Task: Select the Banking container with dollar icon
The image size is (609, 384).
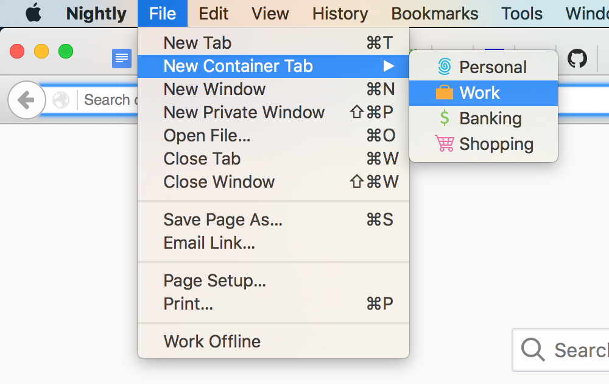Action: pos(484,118)
